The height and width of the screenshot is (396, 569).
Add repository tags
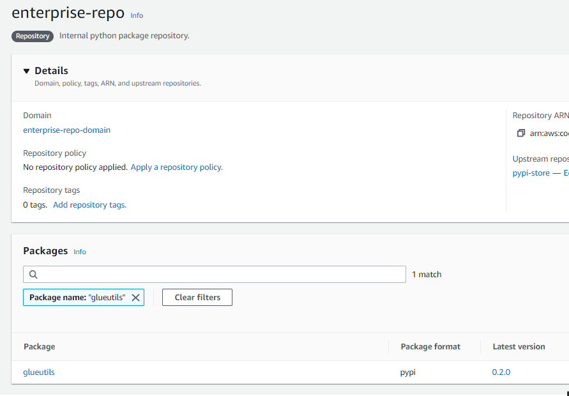pyautogui.click(x=89, y=204)
